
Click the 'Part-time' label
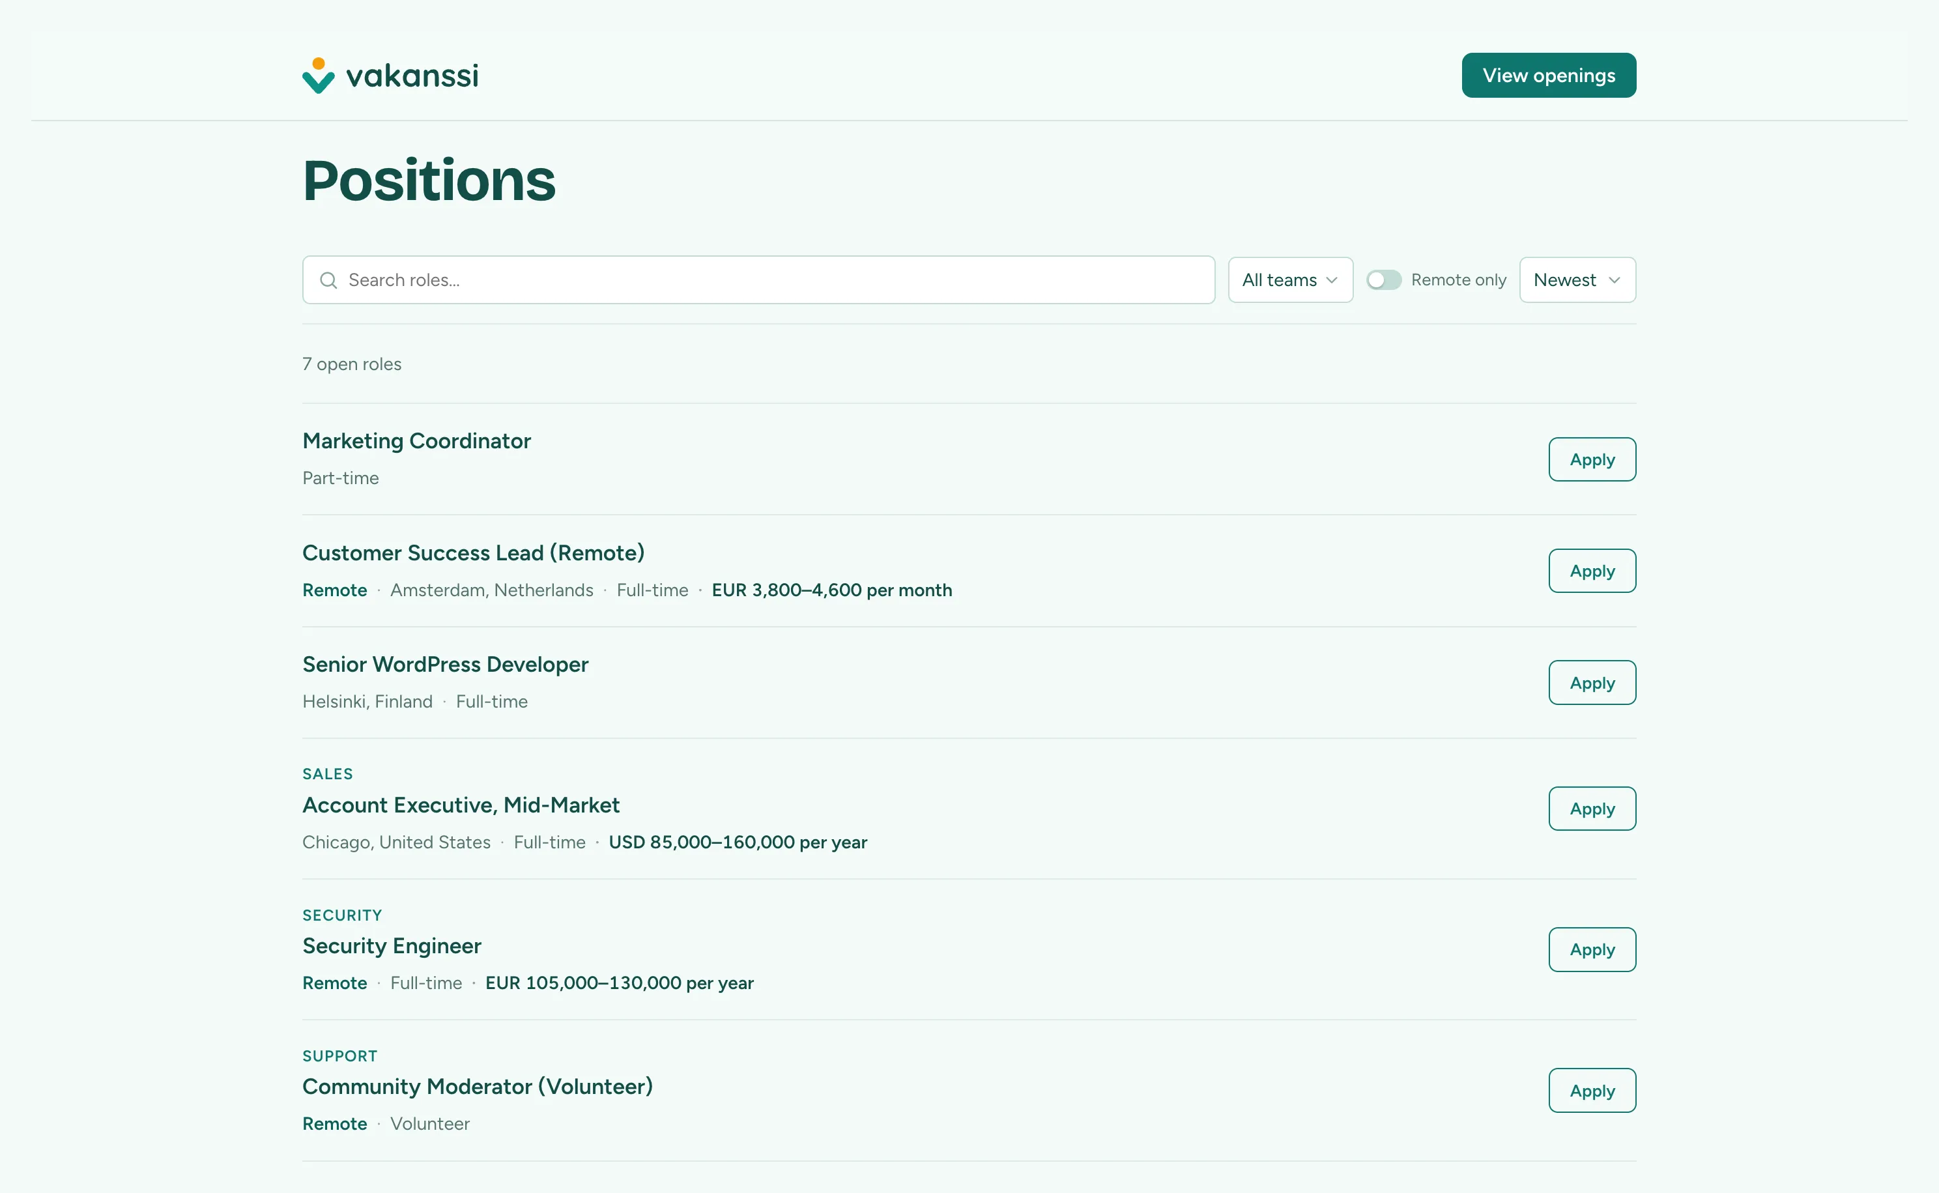(341, 478)
